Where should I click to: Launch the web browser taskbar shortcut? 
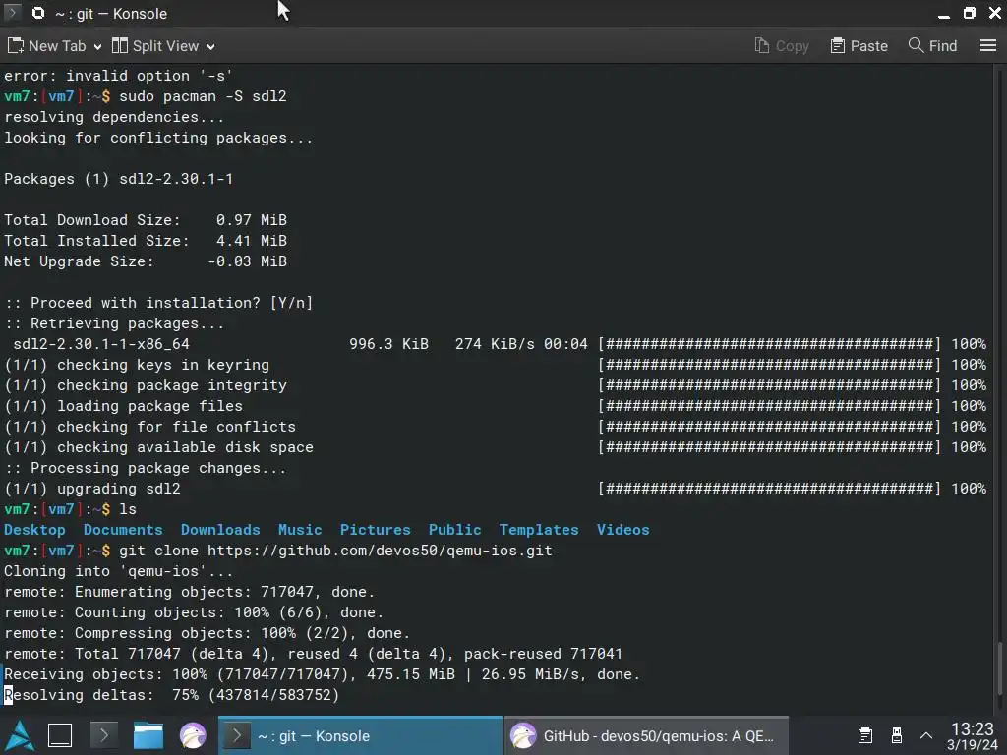[192, 735]
